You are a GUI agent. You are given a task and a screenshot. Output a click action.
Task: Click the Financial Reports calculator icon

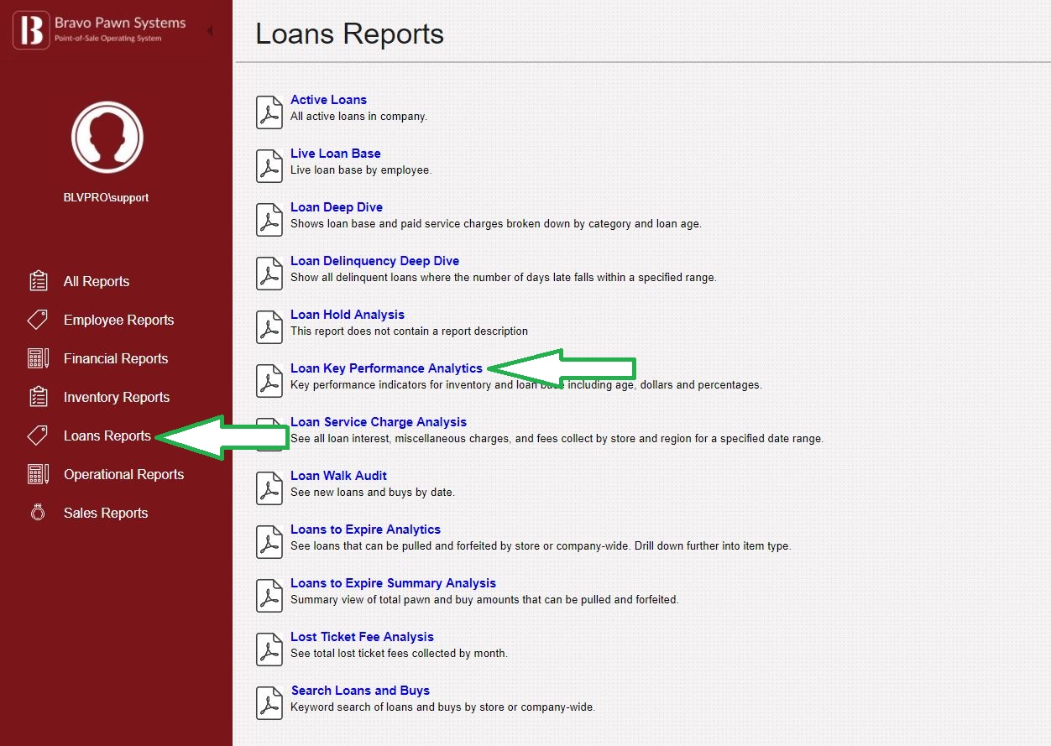point(38,358)
